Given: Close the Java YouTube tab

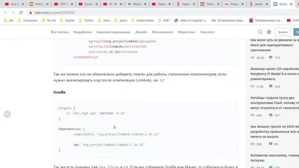Looking at the screenshot, I should [23, 4].
